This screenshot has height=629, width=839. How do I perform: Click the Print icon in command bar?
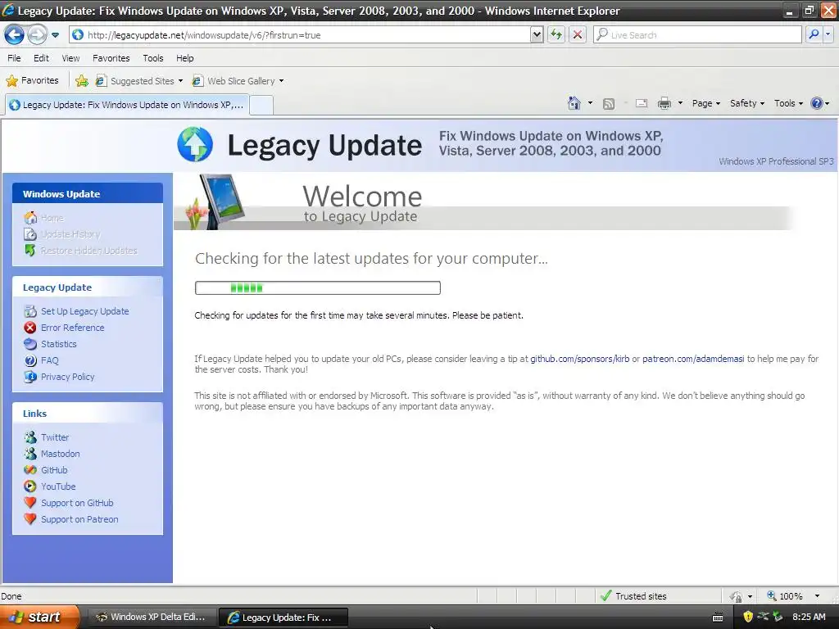(x=664, y=103)
